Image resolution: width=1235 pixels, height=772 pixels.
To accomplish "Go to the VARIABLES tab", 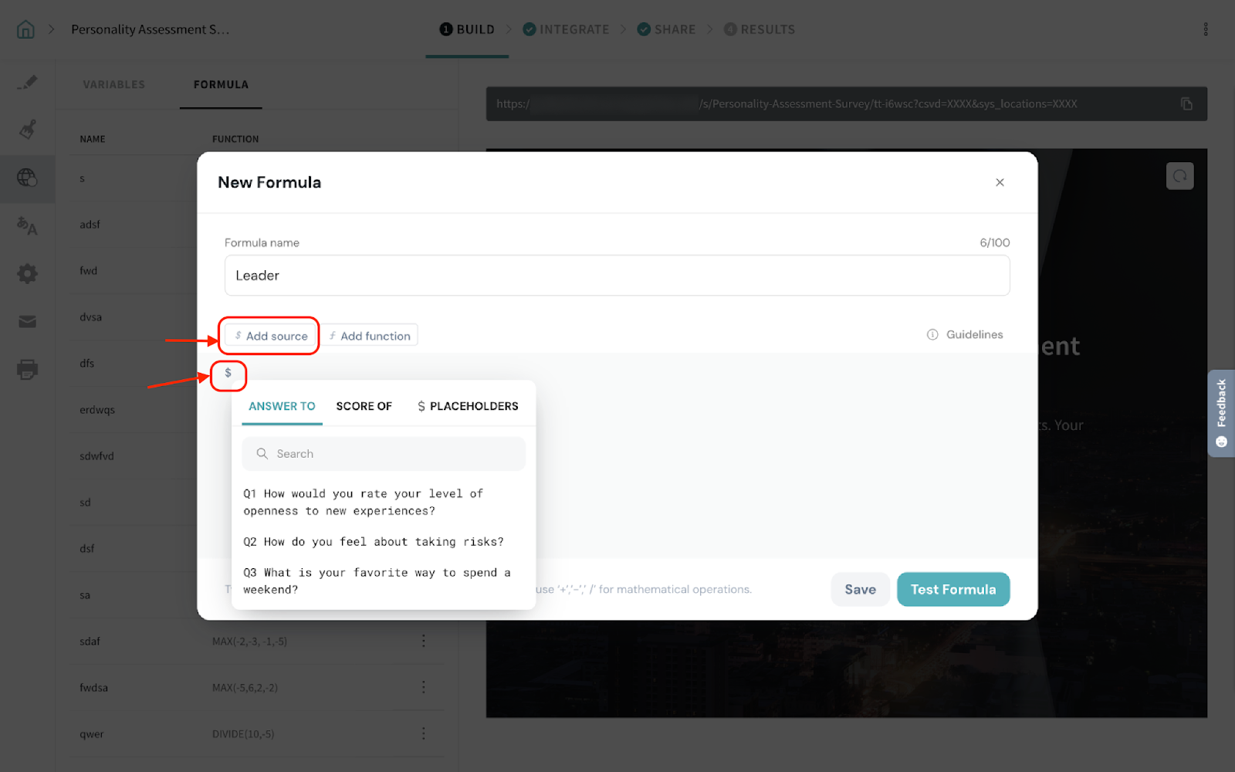I will (113, 84).
